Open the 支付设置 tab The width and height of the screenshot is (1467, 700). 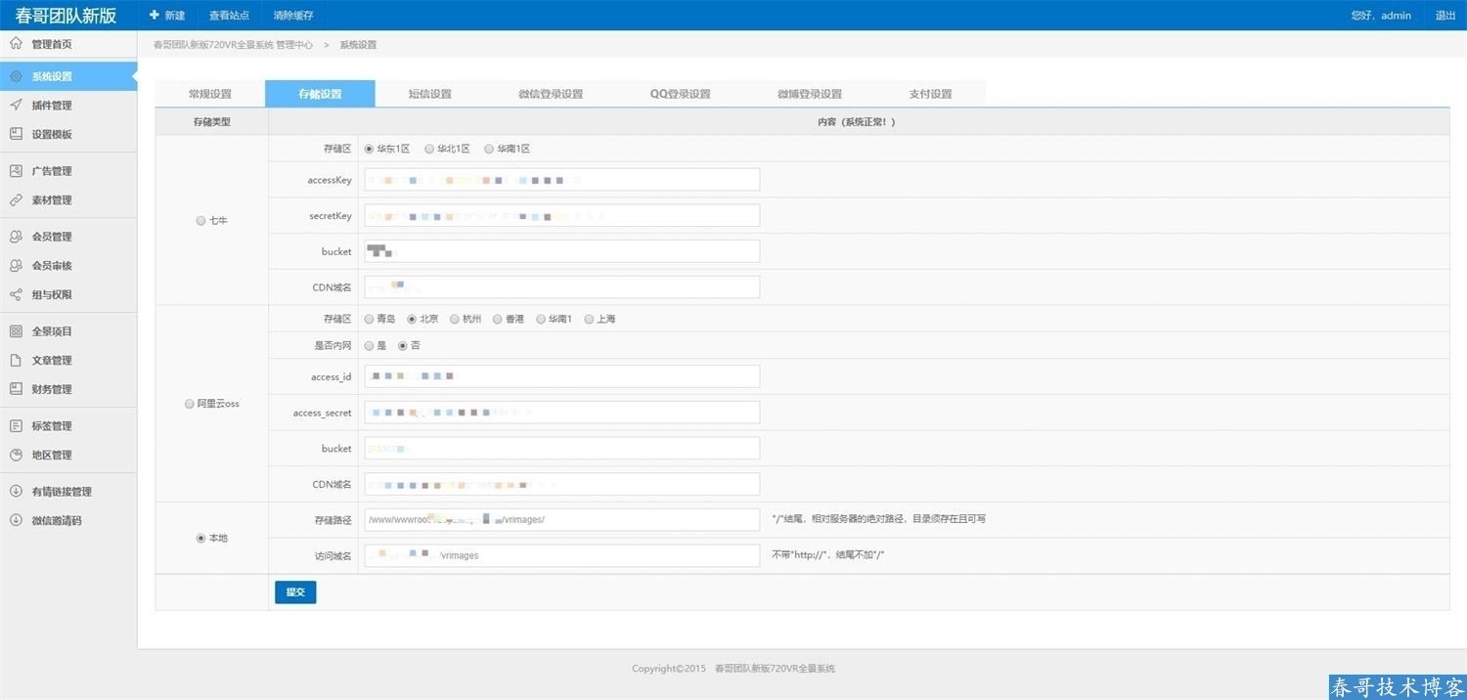[930, 94]
